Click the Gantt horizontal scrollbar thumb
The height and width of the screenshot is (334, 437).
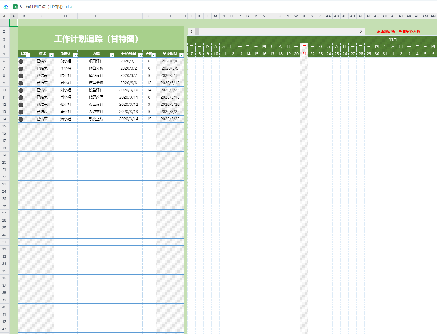click(197, 31)
